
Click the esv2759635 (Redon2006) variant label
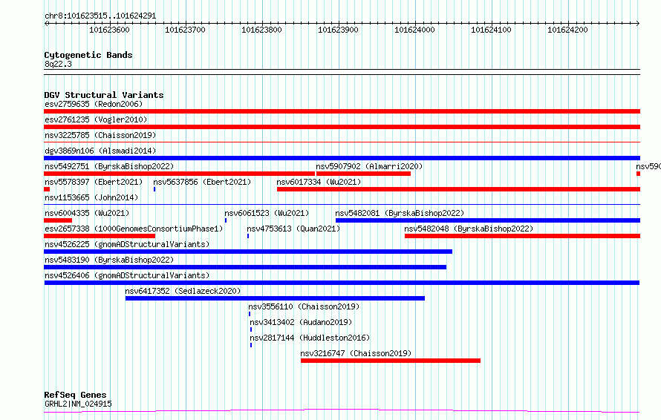(94, 104)
